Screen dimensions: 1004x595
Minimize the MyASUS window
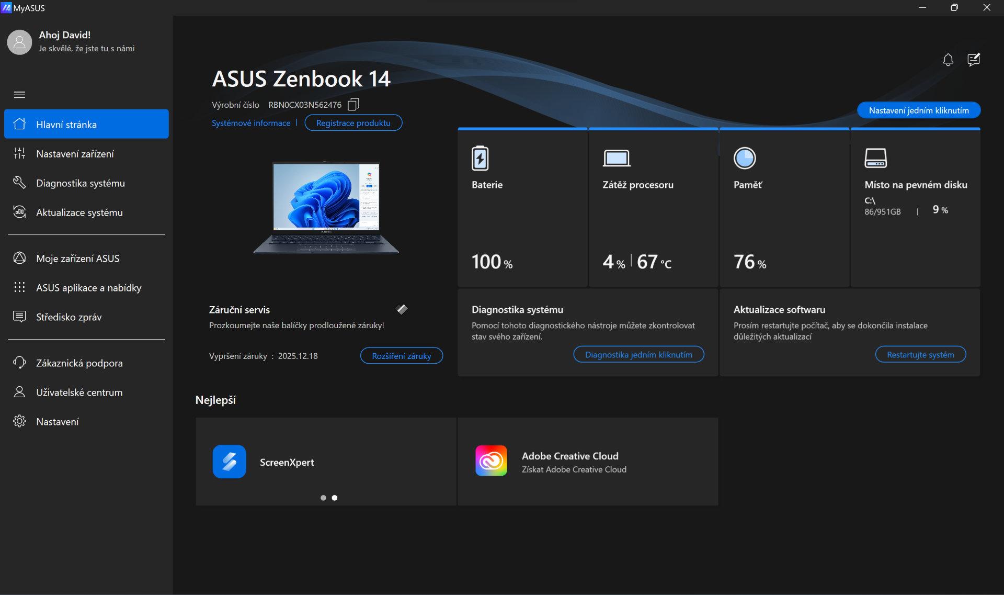[x=922, y=7]
